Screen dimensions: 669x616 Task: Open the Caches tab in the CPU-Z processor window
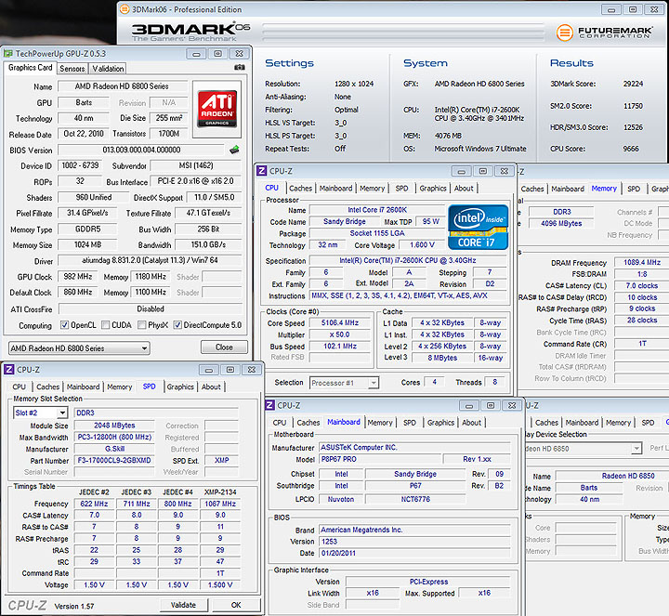click(300, 188)
